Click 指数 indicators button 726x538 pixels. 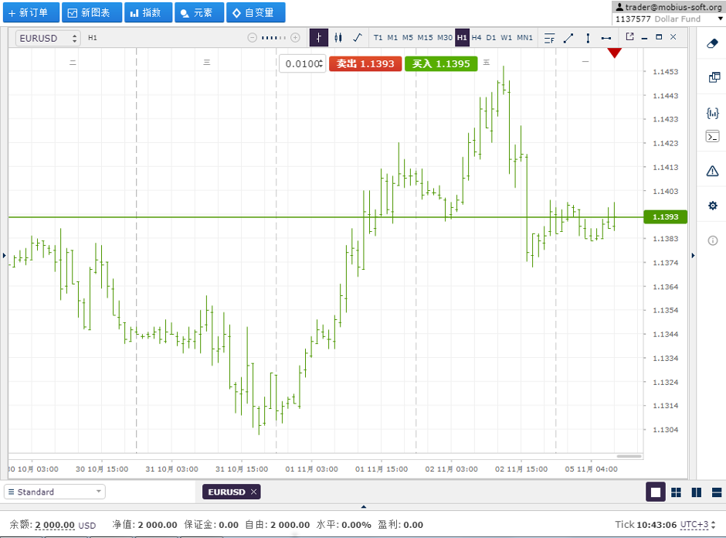pos(148,12)
